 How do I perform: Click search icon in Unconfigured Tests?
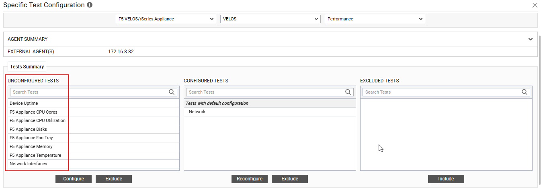pyautogui.click(x=172, y=92)
